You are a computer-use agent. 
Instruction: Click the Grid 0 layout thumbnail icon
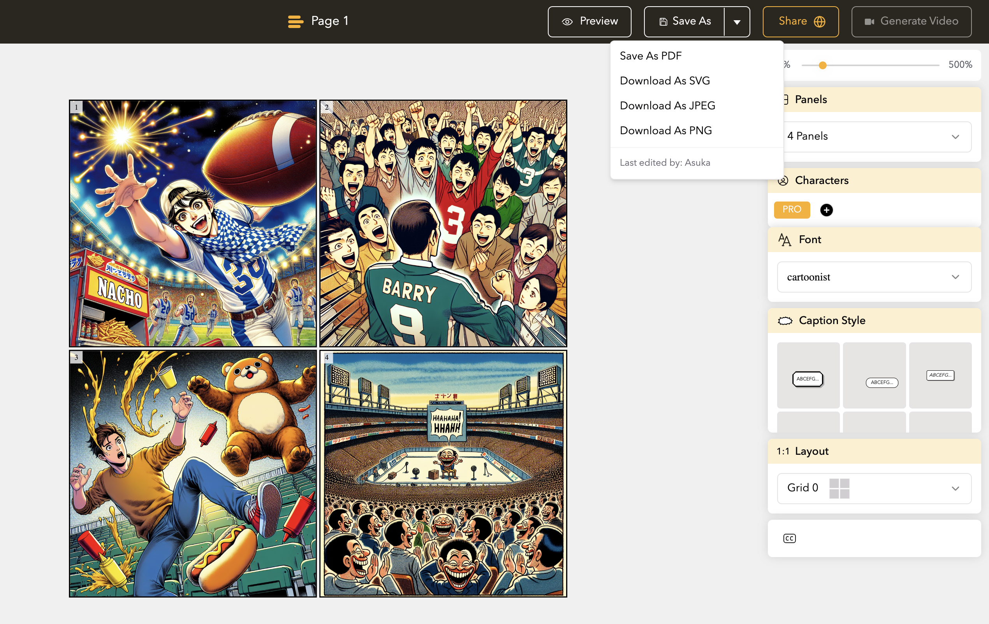pyautogui.click(x=839, y=488)
